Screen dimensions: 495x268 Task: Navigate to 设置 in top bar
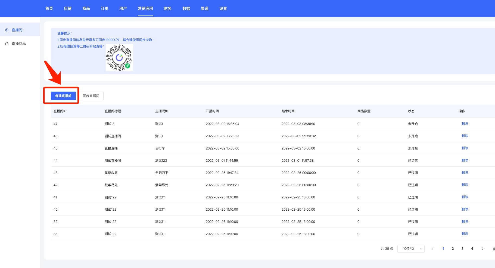(223, 8)
